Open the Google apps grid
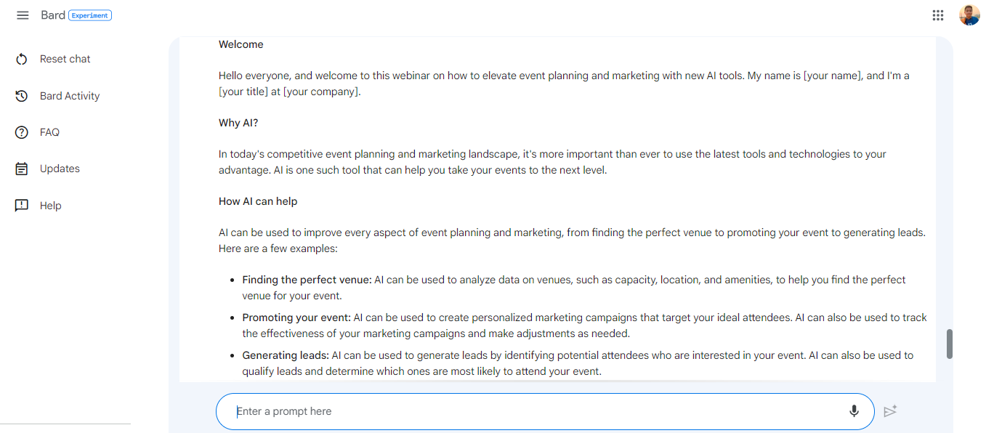Image resolution: width=986 pixels, height=433 pixels. [x=937, y=15]
